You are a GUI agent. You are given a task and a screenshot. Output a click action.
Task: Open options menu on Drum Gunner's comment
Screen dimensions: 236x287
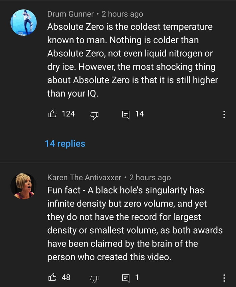tap(224, 115)
